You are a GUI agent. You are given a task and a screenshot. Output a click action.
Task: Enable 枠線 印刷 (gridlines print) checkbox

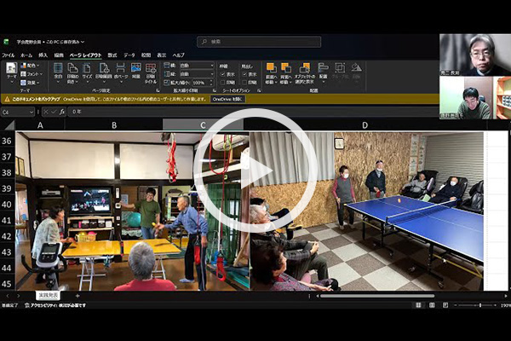coord(221,82)
